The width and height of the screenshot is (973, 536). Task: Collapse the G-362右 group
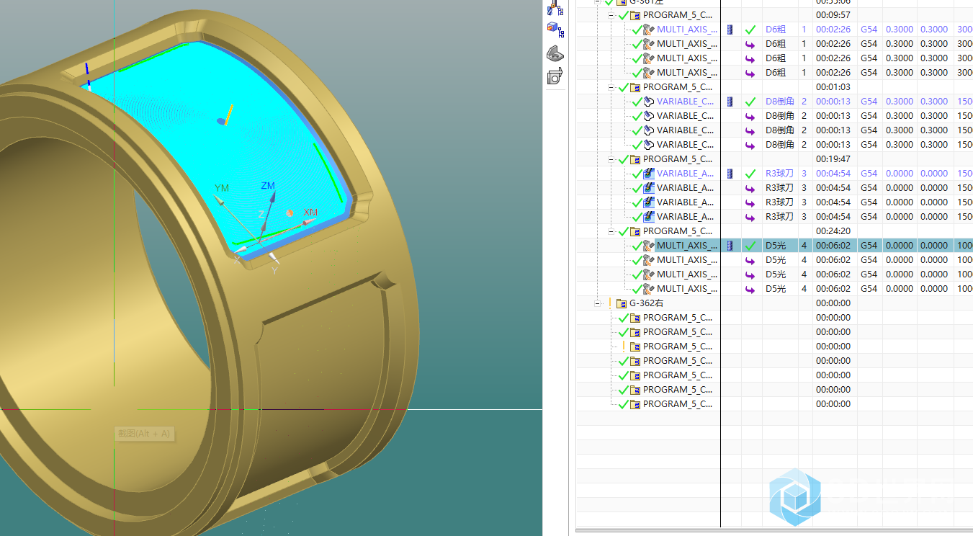[x=597, y=303]
